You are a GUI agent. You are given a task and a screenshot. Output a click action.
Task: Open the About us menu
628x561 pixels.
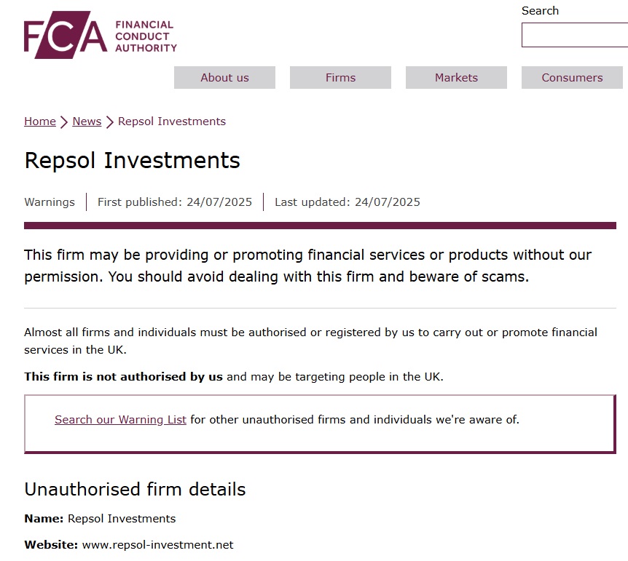pyautogui.click(x=224, y=77)
